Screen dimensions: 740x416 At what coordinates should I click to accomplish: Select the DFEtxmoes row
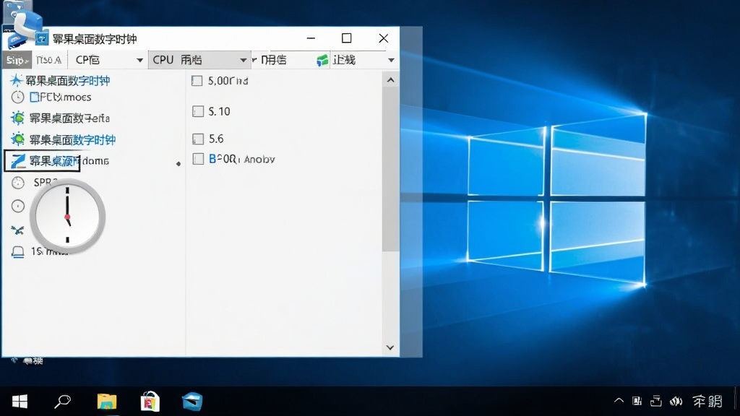point(52,97)
